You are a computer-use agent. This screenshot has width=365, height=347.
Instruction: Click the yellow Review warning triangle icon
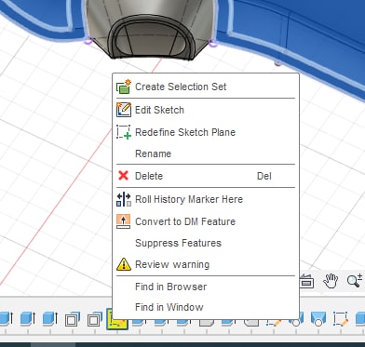124,264
